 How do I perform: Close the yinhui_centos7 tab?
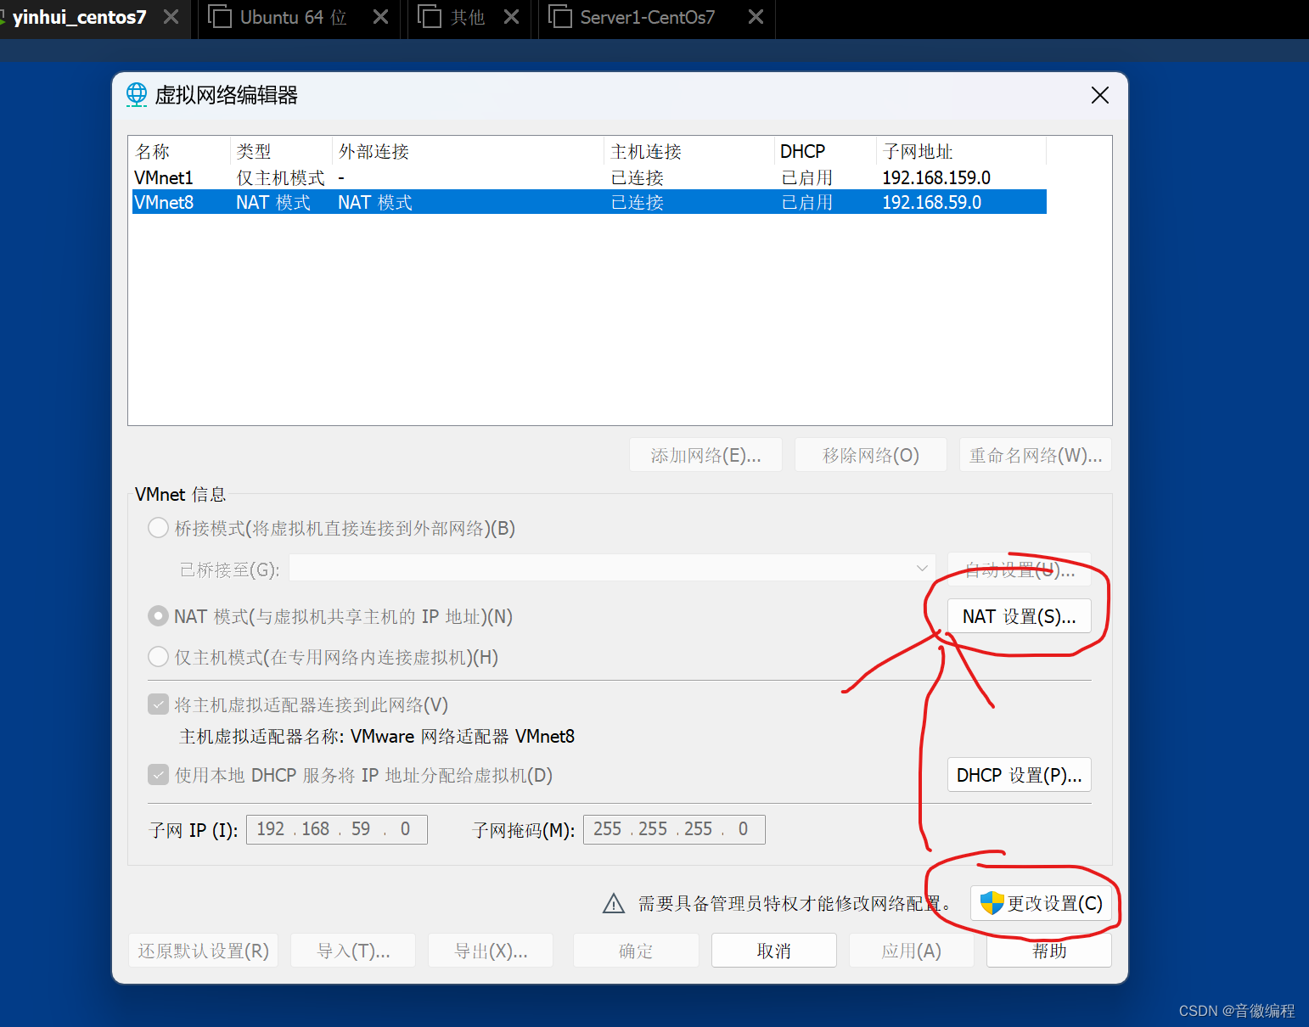pyautogui.click(x=171, y=17)
